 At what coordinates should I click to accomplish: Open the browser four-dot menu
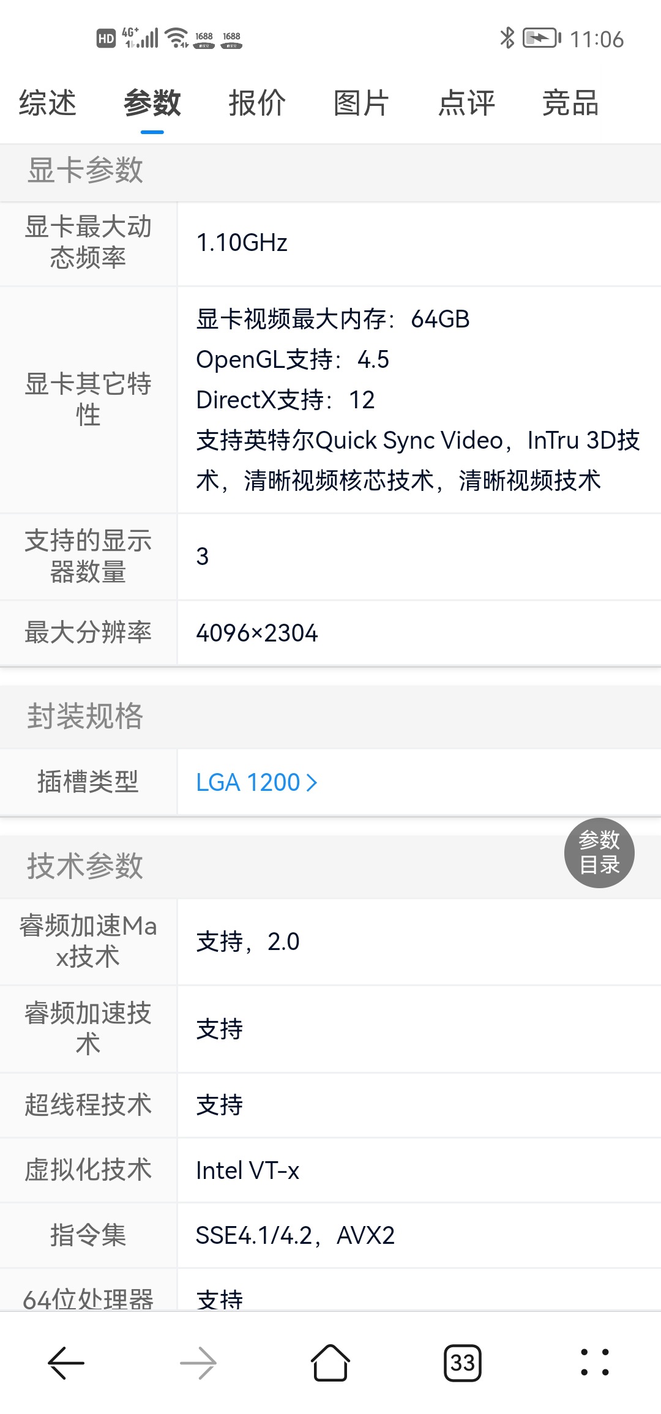pos(594,1363)
